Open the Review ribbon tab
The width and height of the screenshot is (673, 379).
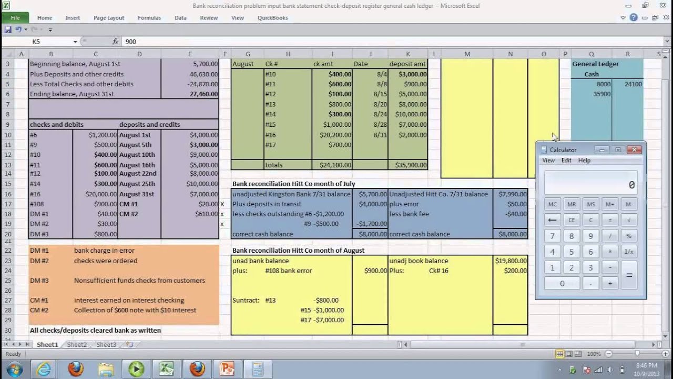click(209, 18)
